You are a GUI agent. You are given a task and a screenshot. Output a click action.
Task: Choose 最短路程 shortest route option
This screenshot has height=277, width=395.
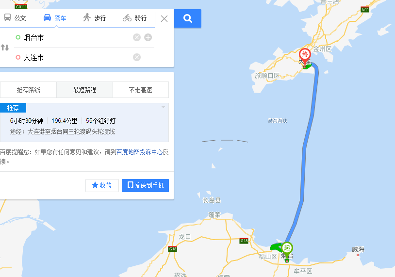84,90
